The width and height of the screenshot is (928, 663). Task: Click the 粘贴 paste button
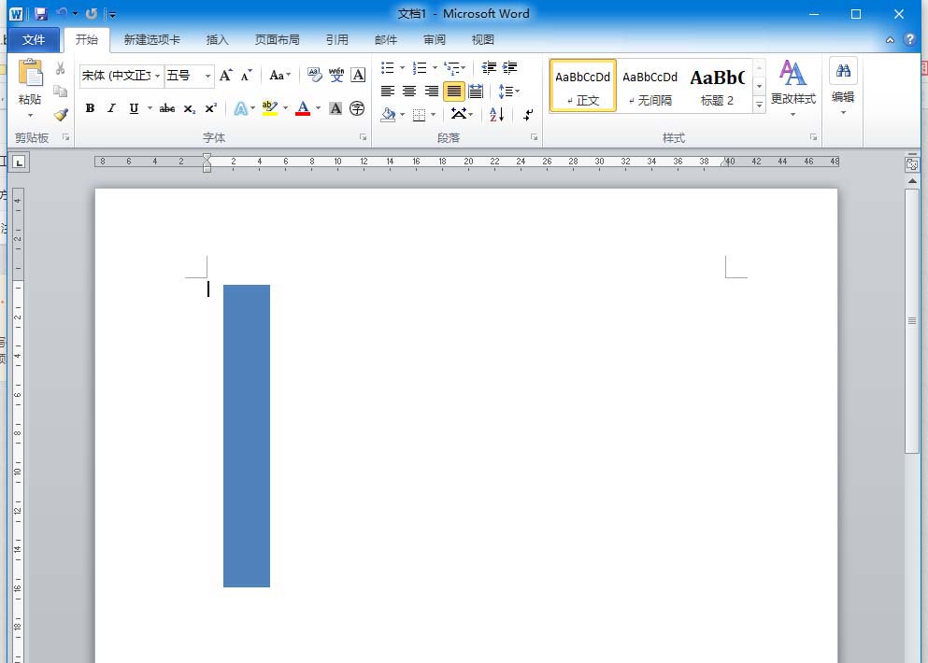30,86
